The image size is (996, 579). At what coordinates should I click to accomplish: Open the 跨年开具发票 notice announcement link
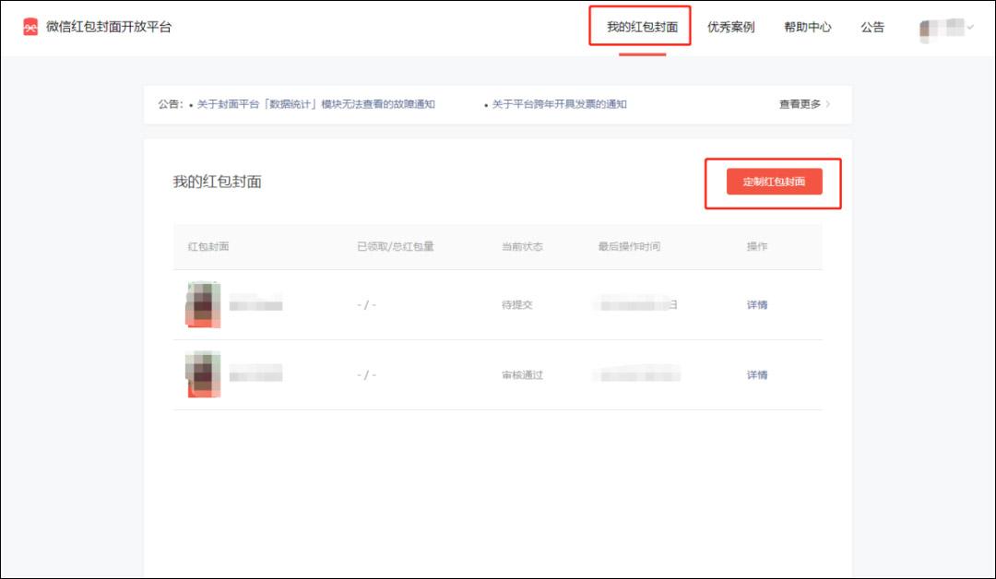point(559,104)
